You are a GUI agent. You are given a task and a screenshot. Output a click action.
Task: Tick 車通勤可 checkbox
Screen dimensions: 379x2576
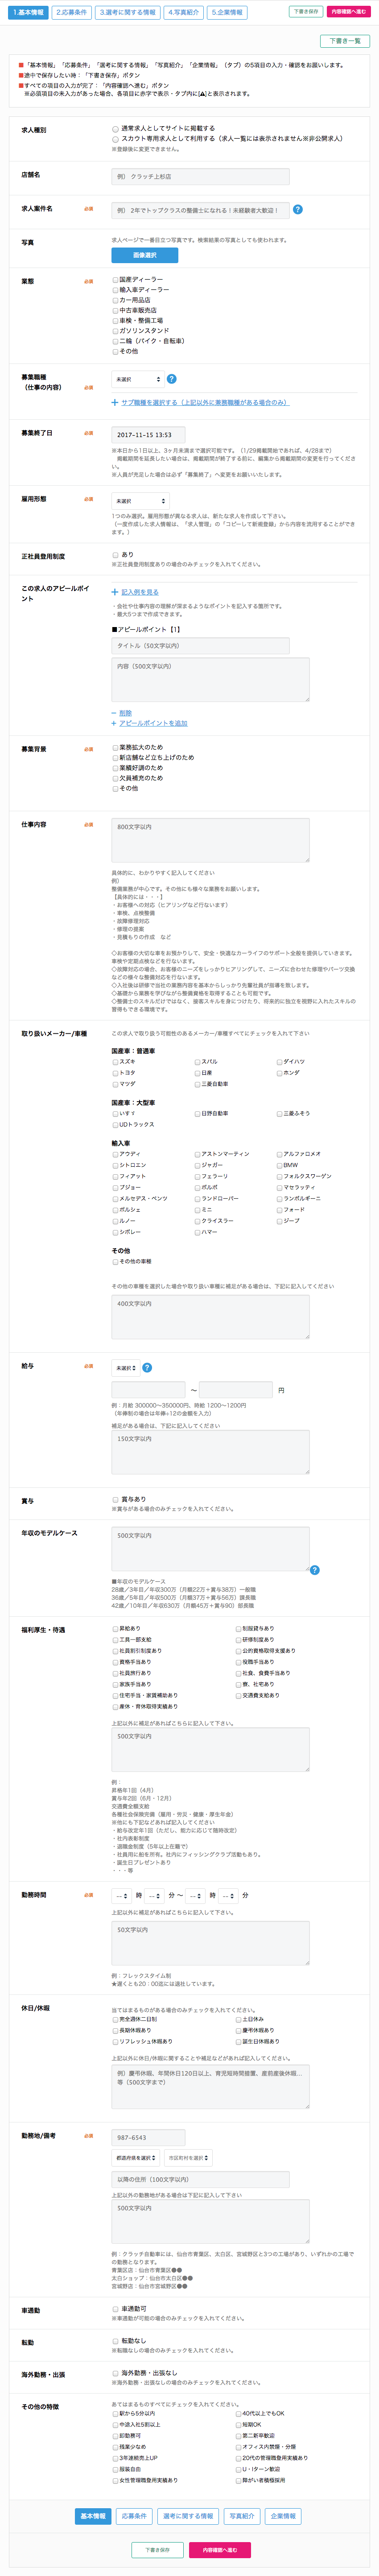point(115,2309)
